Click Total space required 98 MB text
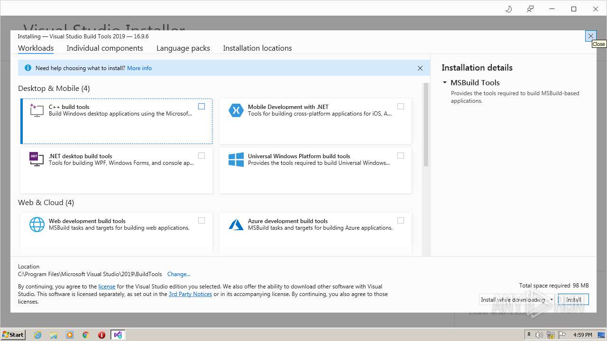This screenshot has width=607, height=341. (x=554, y=286)
